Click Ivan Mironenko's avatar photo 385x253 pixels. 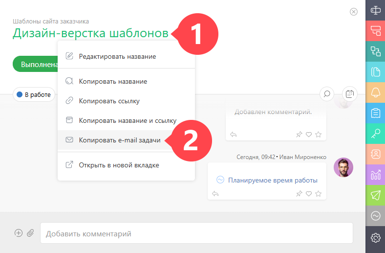tap(343, 167)
